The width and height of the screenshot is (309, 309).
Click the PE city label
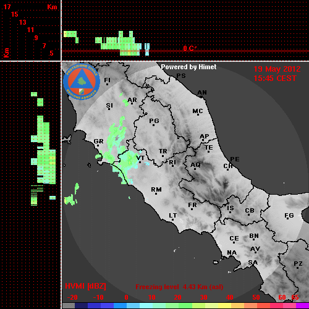pos(235,159)
